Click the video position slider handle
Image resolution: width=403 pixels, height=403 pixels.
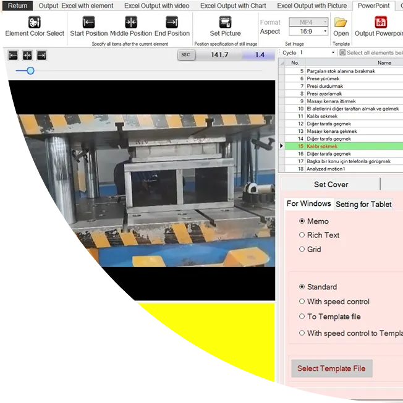click(x=30, y=71)
